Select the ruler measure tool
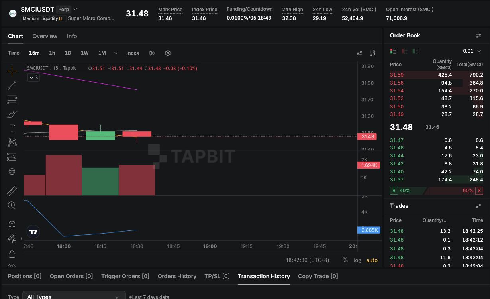Viewport: 490px width, 299px height. click(12, 191)
